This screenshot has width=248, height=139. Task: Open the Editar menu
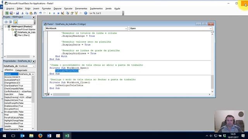coord(20,8)
